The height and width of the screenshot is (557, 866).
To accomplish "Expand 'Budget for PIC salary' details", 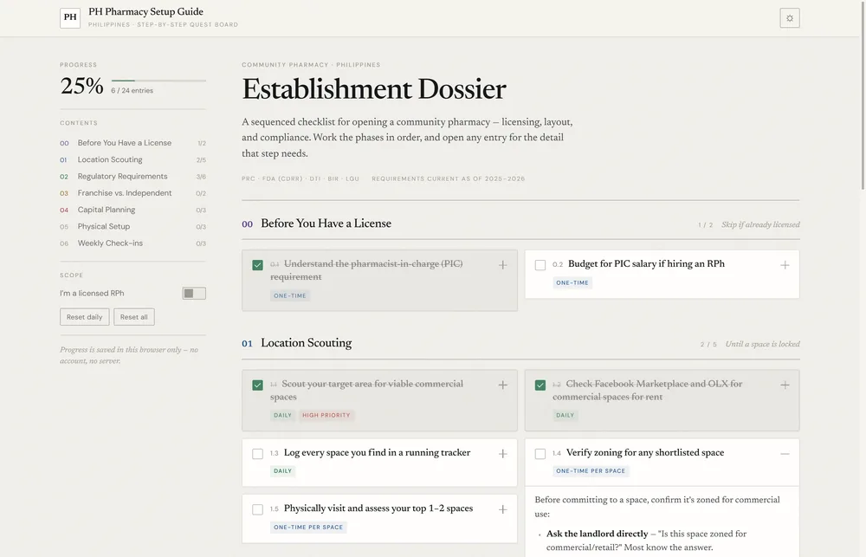I will point(785,265).
